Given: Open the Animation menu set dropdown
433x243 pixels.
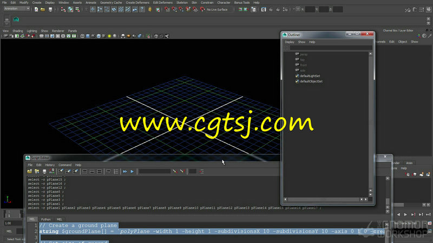Looking at the screenshot, I should 17,9.
